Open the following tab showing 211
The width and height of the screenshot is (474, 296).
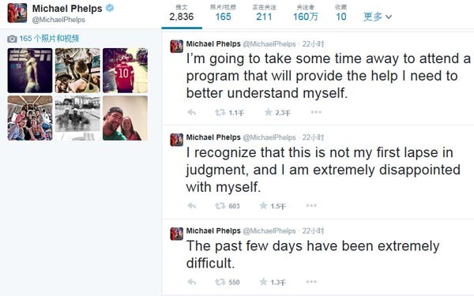pos(264,13)
